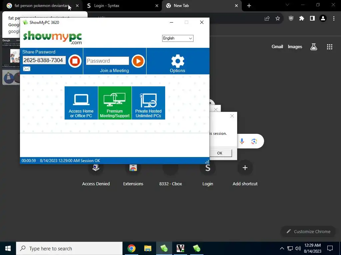
Task: Open Chrome from the taskbar
Action: (131, 248)
